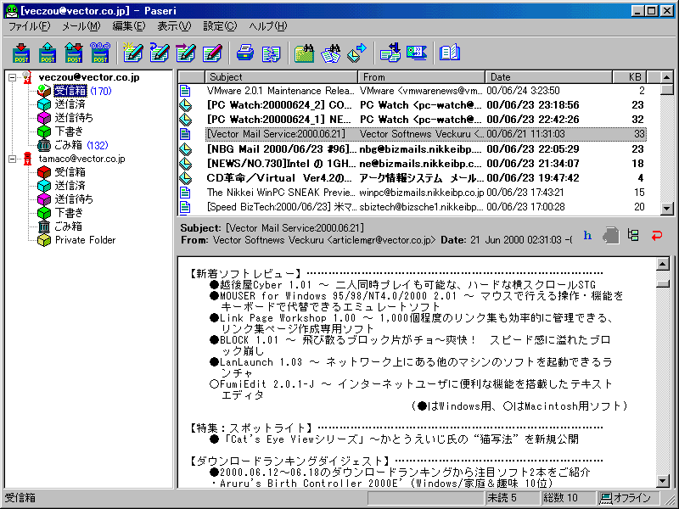Click the printer icon in toolbar
The image size is (679, 509).
[244, 53]
